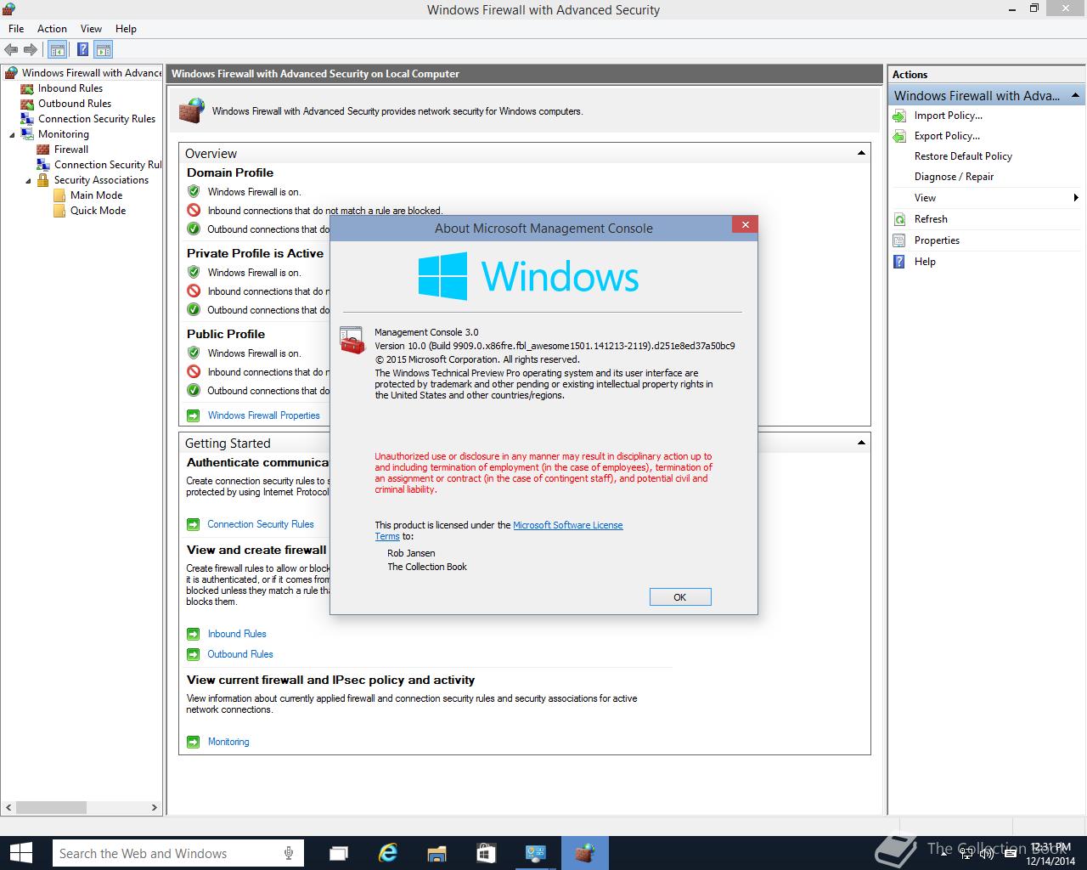Open the Help menu
The image size is (1087, 870).
click(126, 29)
